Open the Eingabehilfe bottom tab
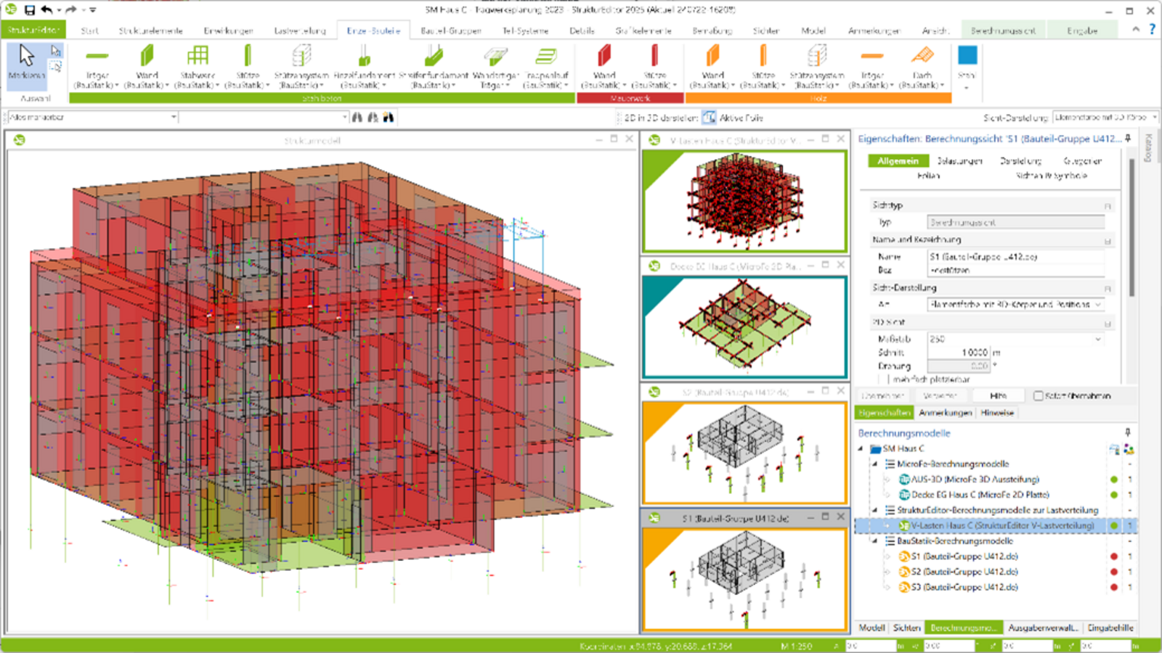 tap(1110, 628)
